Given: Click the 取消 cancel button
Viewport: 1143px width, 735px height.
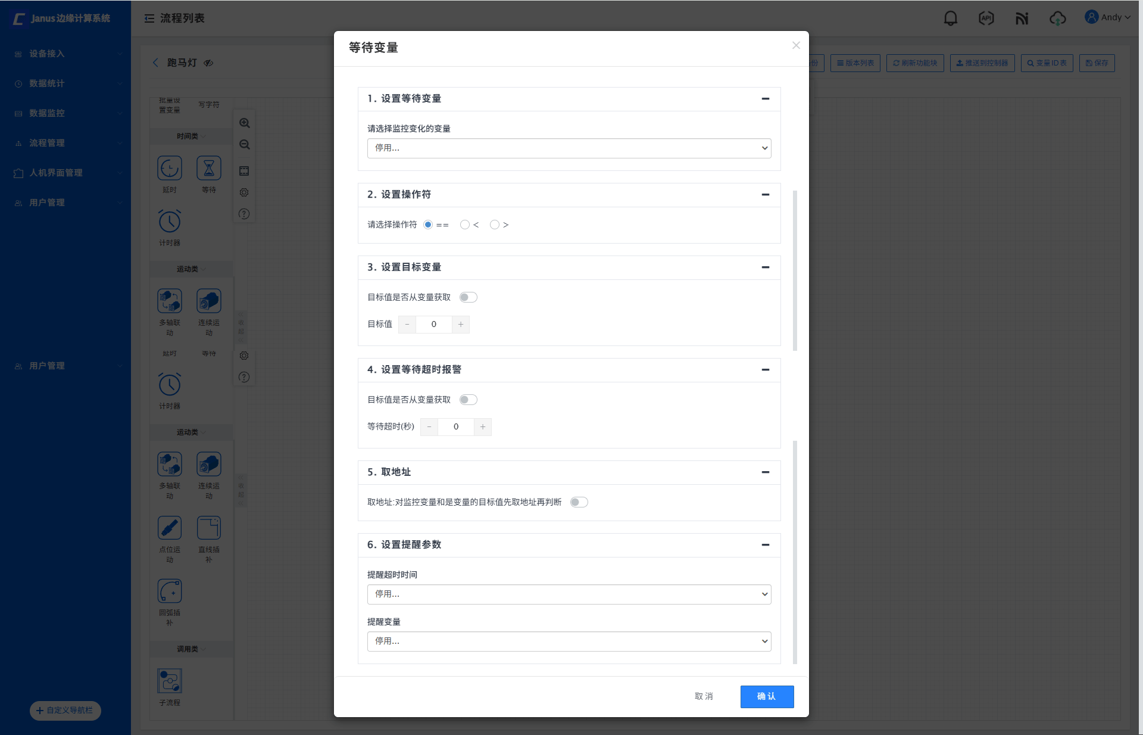Looking at the screenshot, I should tap(704, 696).
